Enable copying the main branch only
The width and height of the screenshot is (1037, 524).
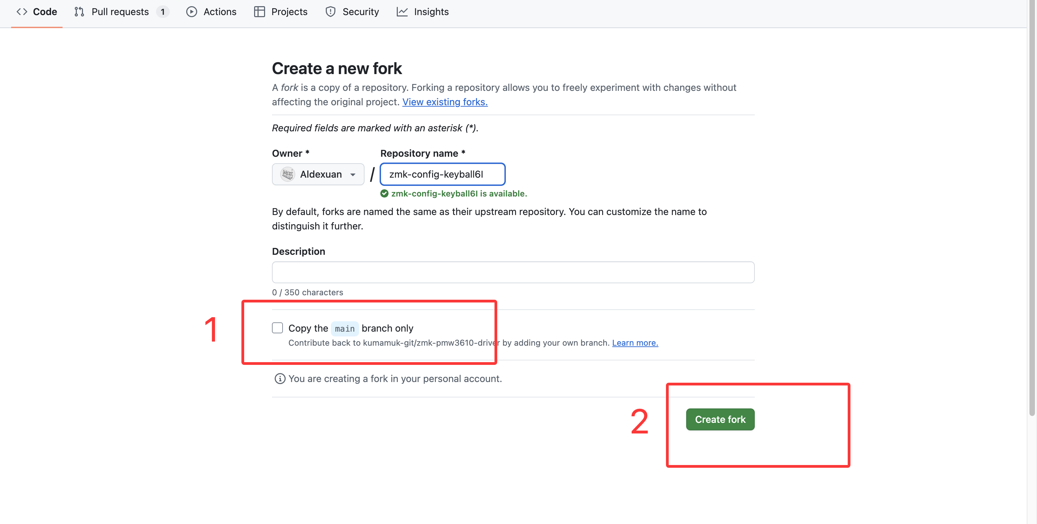click(277, 328)
